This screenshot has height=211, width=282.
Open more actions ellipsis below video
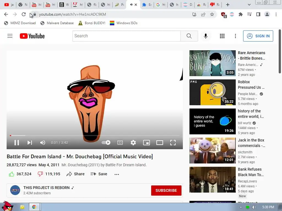point(117,174)
